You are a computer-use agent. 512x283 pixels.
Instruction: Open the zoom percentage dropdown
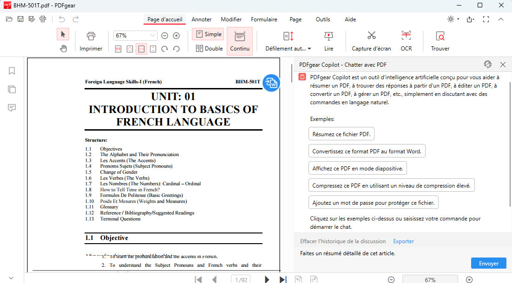click(x=151, y=35)
